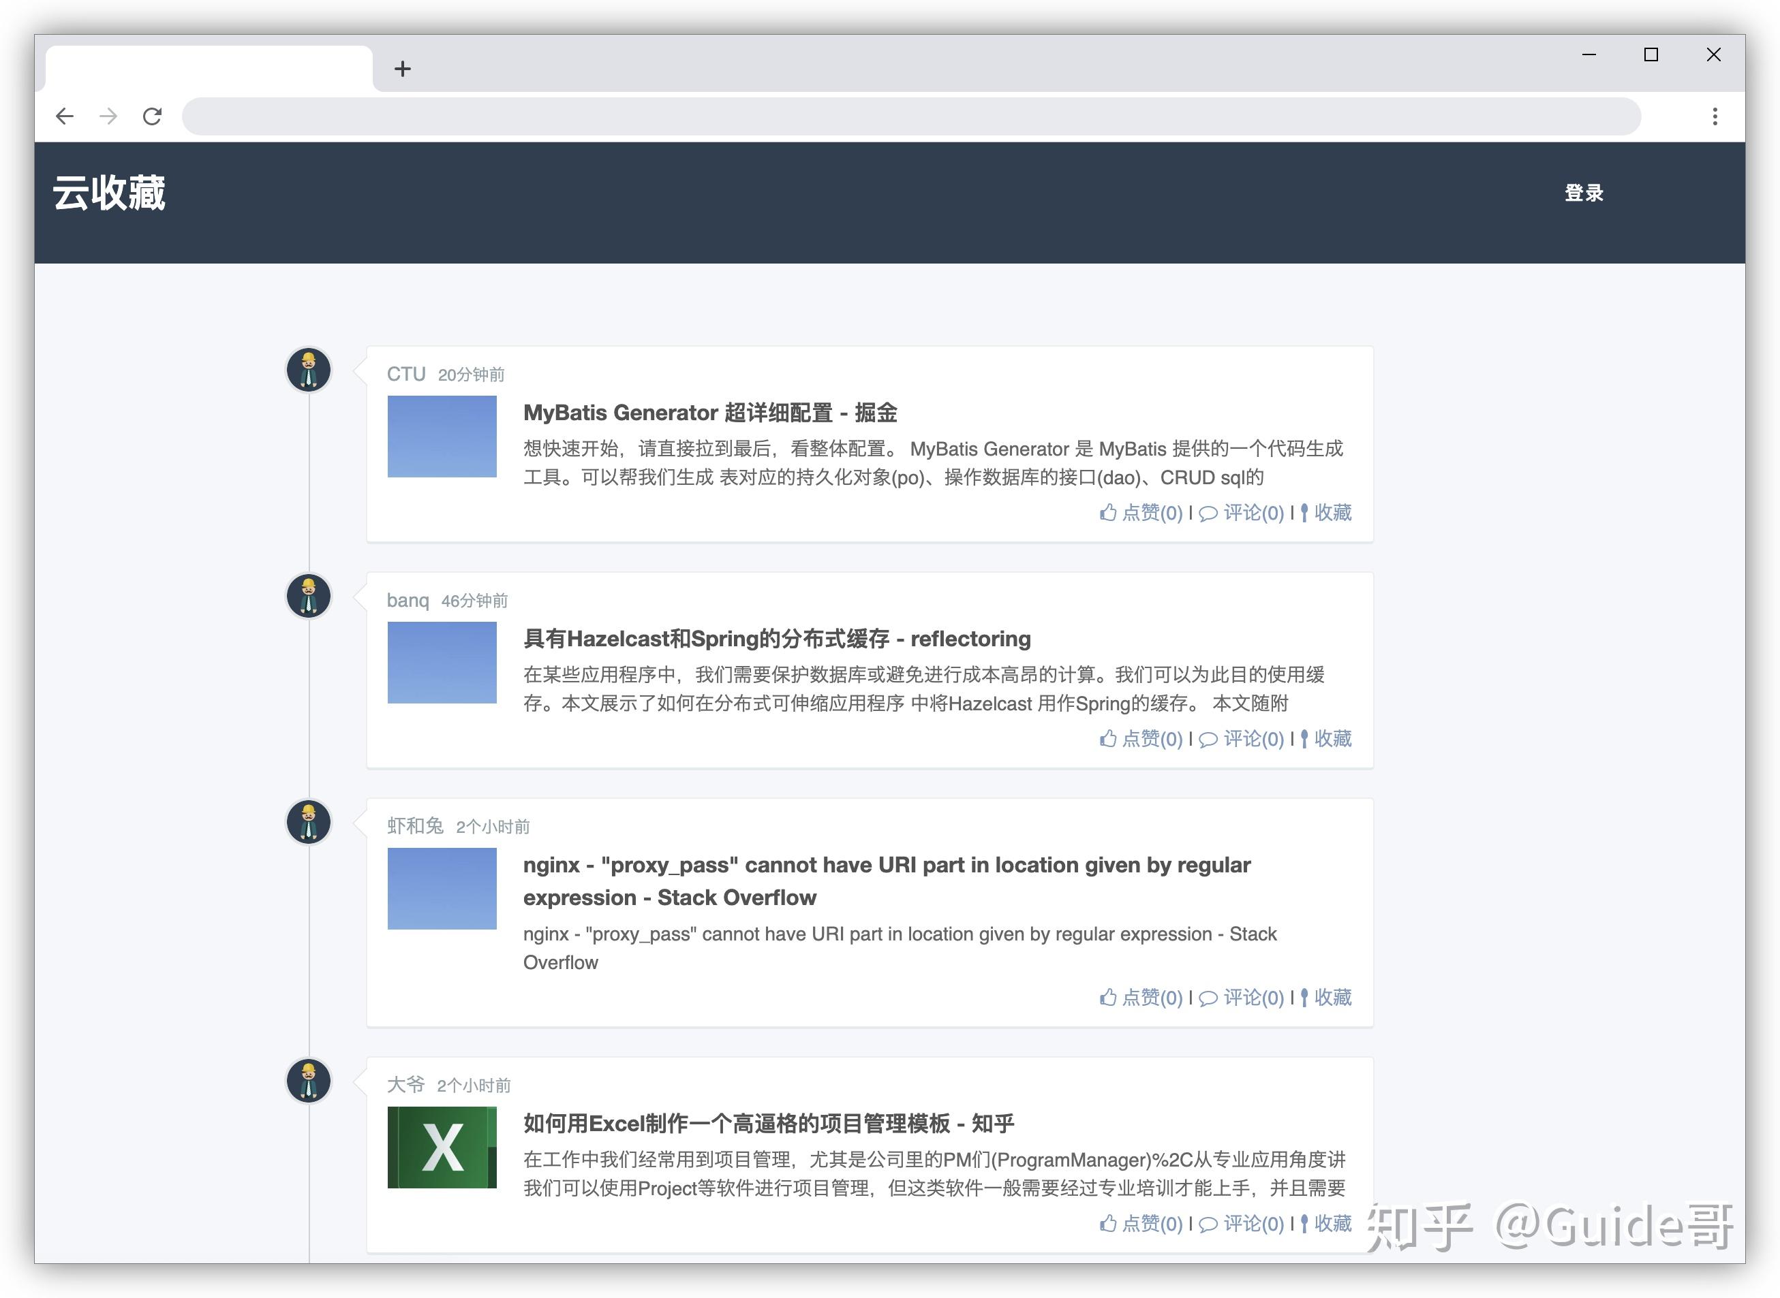Open the MyBatis Generator article

711,413
